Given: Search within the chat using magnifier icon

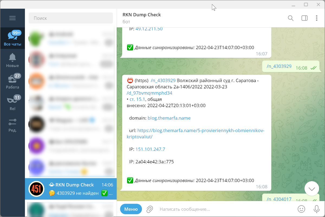Looking at the screenshot, I should coord(291,18).
